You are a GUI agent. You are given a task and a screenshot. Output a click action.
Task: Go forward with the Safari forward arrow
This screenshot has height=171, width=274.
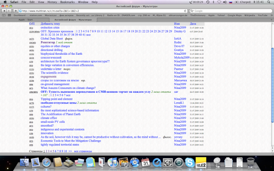click(9, 11)
